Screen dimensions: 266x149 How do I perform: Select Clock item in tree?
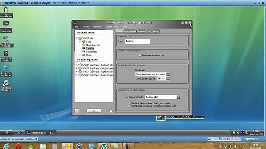[x=89, y=55]
